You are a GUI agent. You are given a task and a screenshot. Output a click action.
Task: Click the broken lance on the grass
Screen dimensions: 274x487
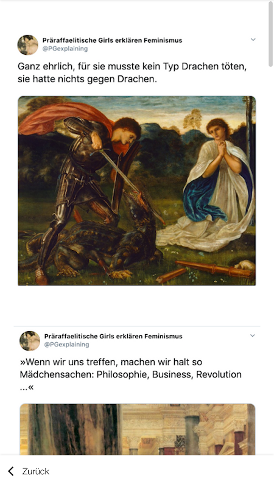(206, 270)
